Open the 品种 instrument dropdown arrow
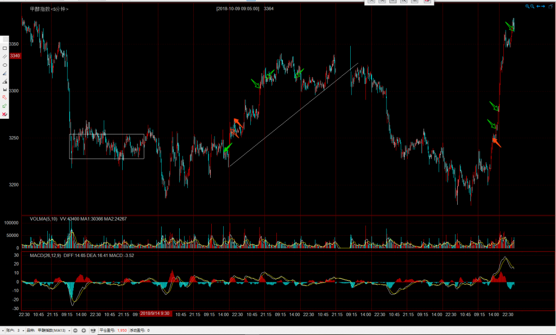The height and width of the screenshot is (335, 556). [x=69, y=330]
